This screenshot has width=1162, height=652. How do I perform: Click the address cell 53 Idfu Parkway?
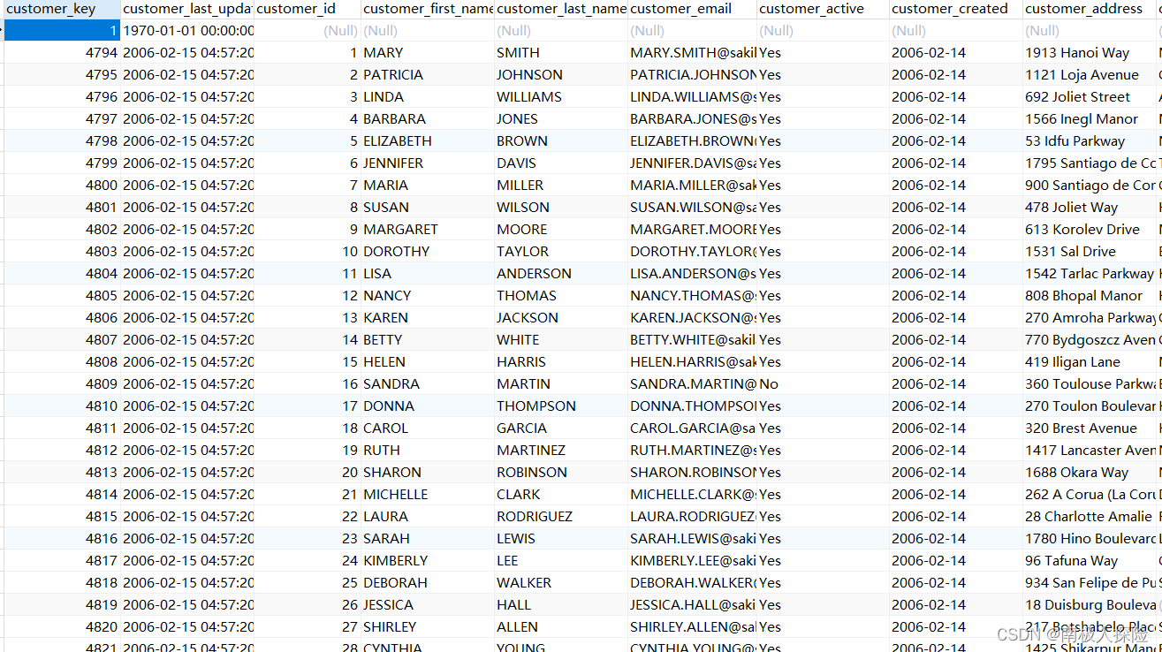(x=1090, y=140)
